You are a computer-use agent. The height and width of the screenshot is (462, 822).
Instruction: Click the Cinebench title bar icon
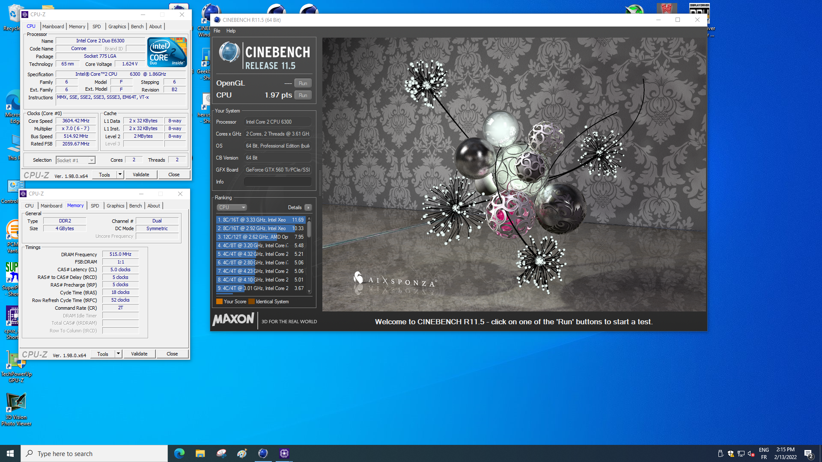pyautogui.click(x=217, y=20)
